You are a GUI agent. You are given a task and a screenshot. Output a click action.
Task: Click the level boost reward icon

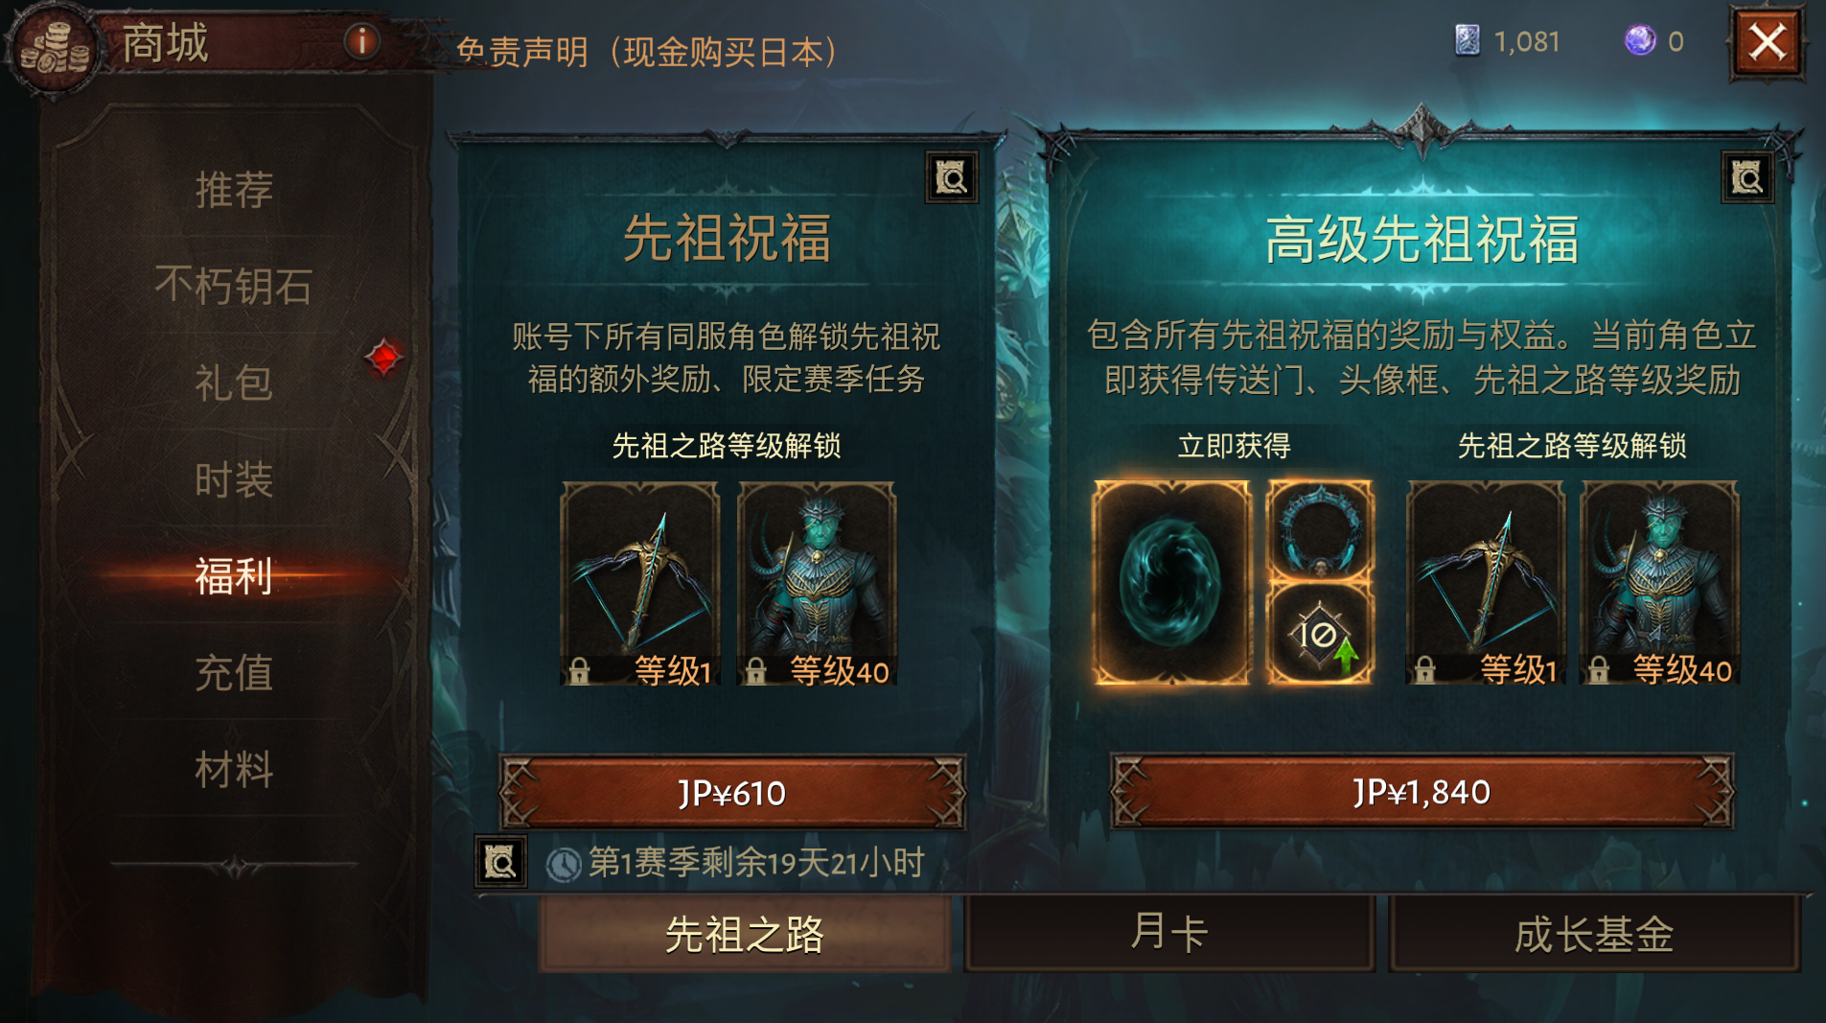pyautogui.click(x=1320, y=634)
